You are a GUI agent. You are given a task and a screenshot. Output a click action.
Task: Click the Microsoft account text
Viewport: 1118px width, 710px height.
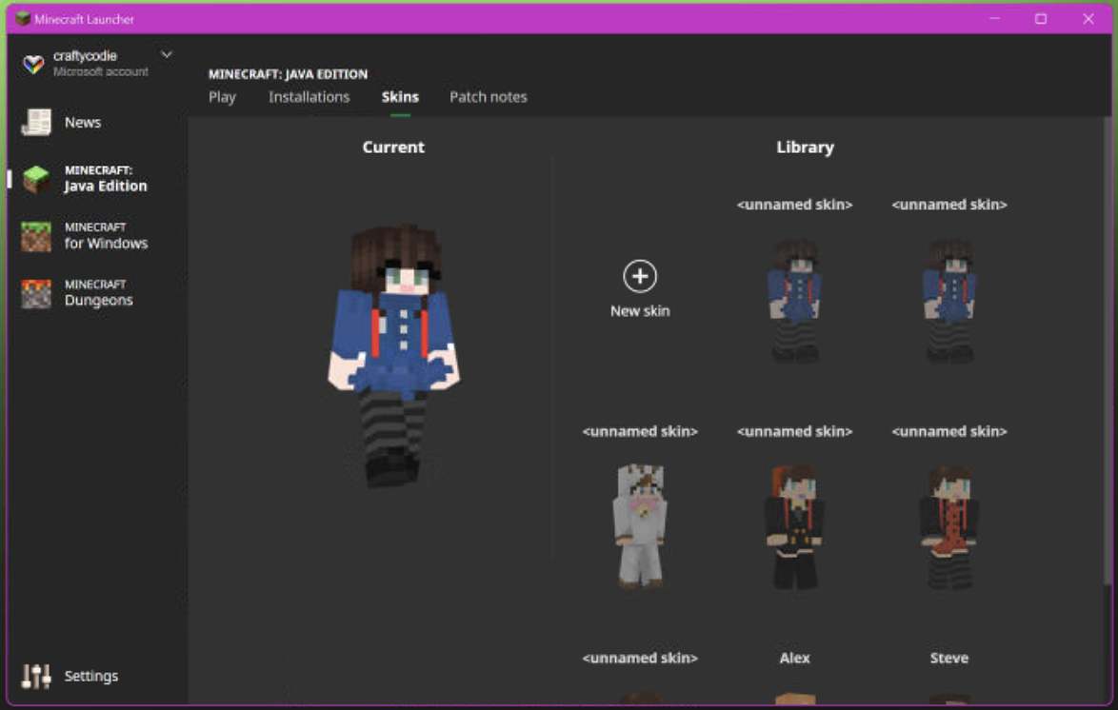point(101,71)
